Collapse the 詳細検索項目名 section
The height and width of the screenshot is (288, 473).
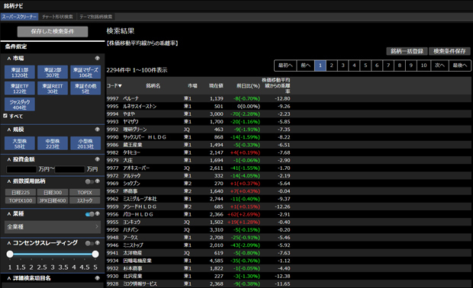tap(9, 278)
